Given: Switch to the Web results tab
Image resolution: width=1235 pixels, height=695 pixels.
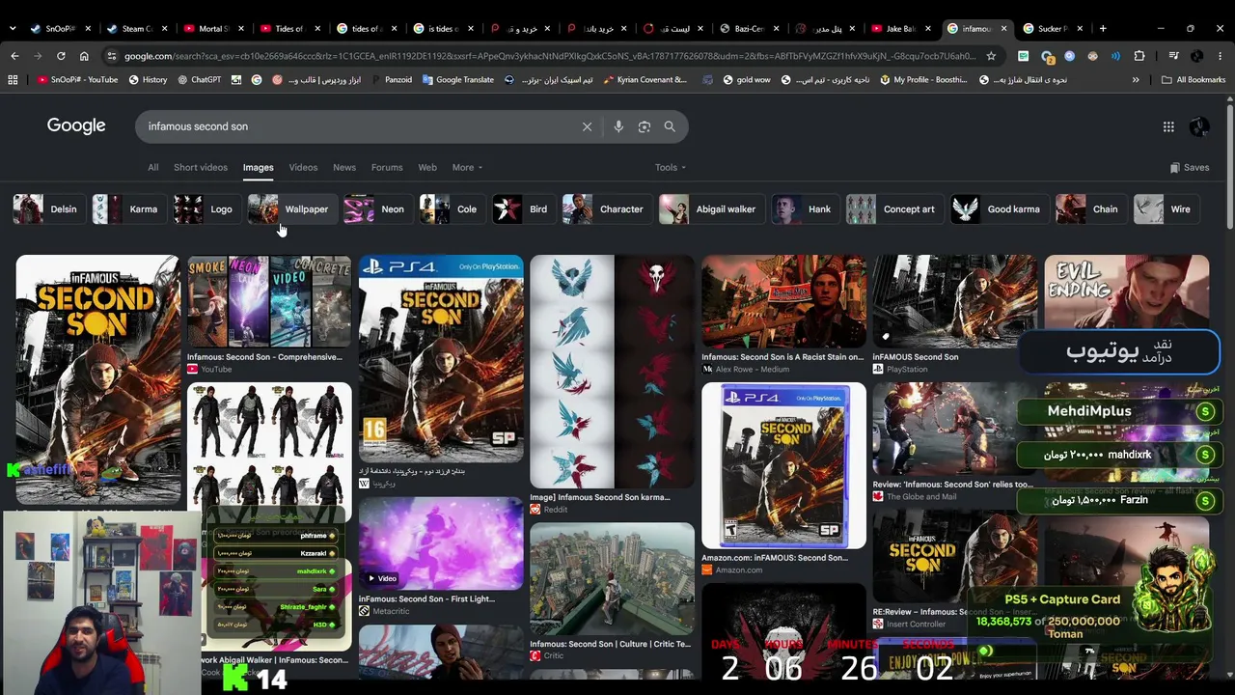Looking at the screenshot, I should point(427,168).
